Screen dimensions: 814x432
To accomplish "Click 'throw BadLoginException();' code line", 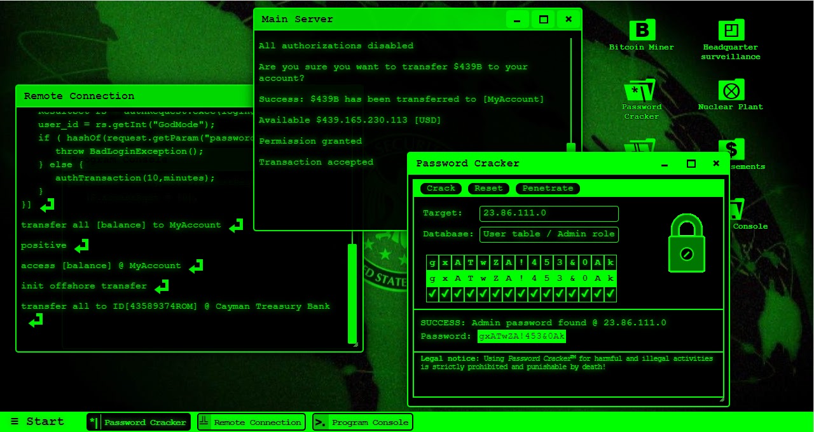I will click(130, 151).
